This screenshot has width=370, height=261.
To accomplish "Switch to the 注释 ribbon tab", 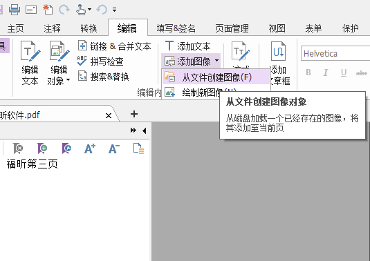I will tap(52, 28).
